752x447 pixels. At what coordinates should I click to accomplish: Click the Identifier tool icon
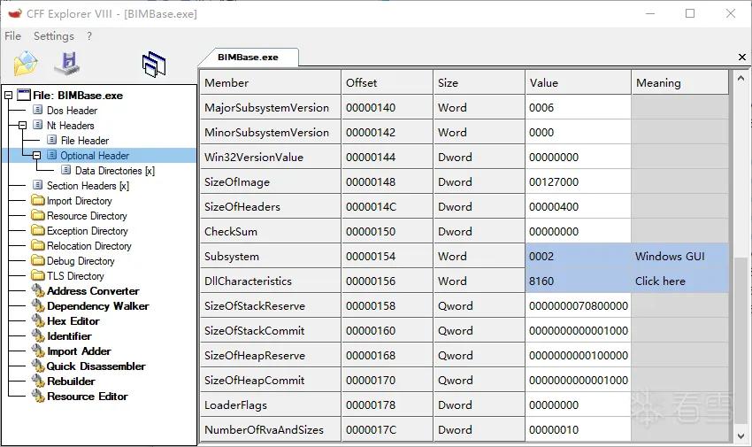[38, 335]
